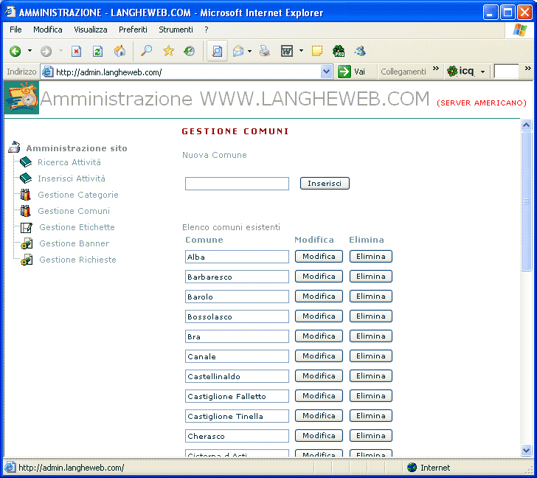Expand the Collegamenti links chevron
The width and height of the screenshot is (537, 478).
pos(436,68)
